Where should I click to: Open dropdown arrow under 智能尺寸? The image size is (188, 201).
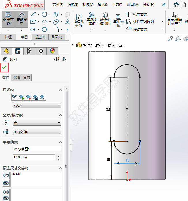21,30
